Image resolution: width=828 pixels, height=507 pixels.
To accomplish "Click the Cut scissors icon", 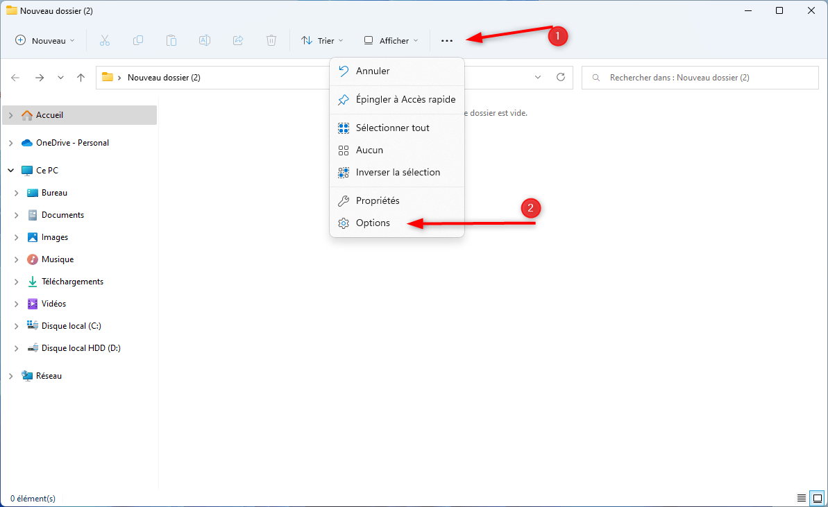I will click(105, 41).
